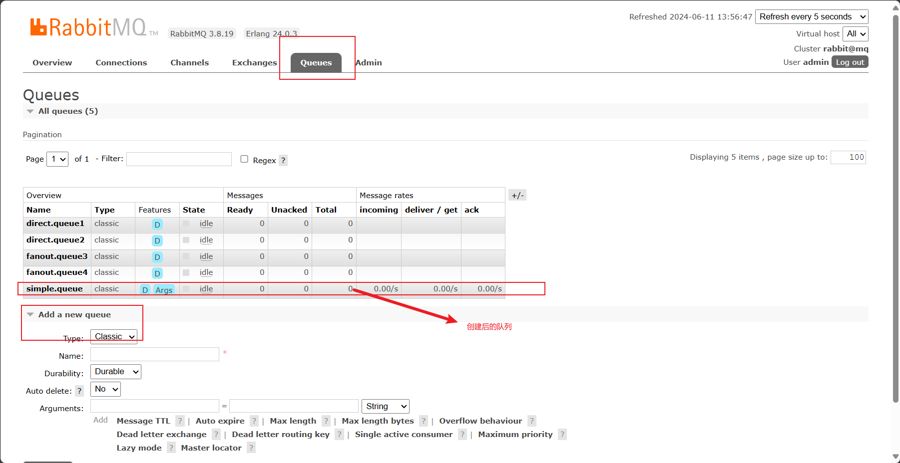This screenshot has width=900, height=463.
Task: Click the Log out button
Action: coord(850,62)
